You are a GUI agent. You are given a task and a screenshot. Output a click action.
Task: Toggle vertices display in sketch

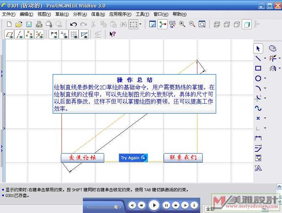click(84, 34)
